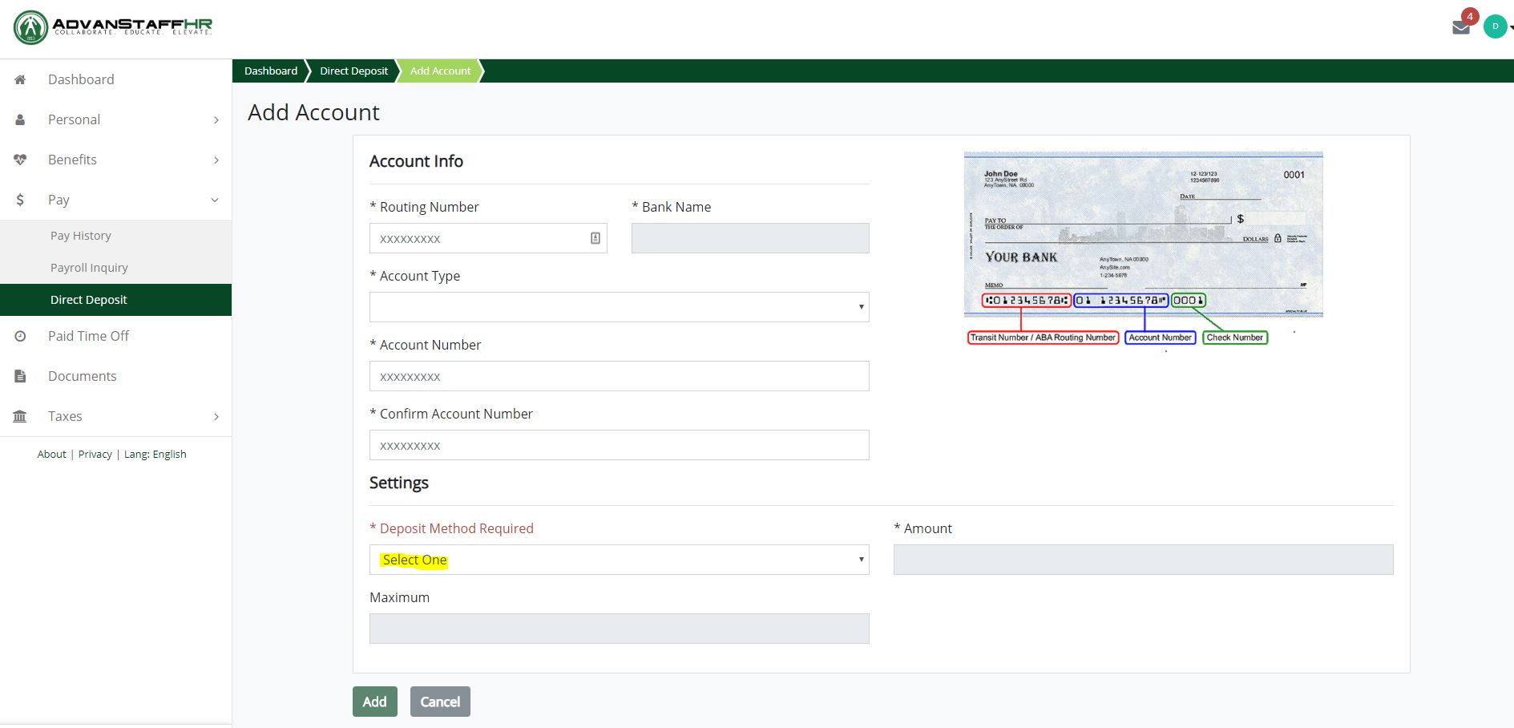
Task: Click the Documents file icon
Action: tap(20, 376)
